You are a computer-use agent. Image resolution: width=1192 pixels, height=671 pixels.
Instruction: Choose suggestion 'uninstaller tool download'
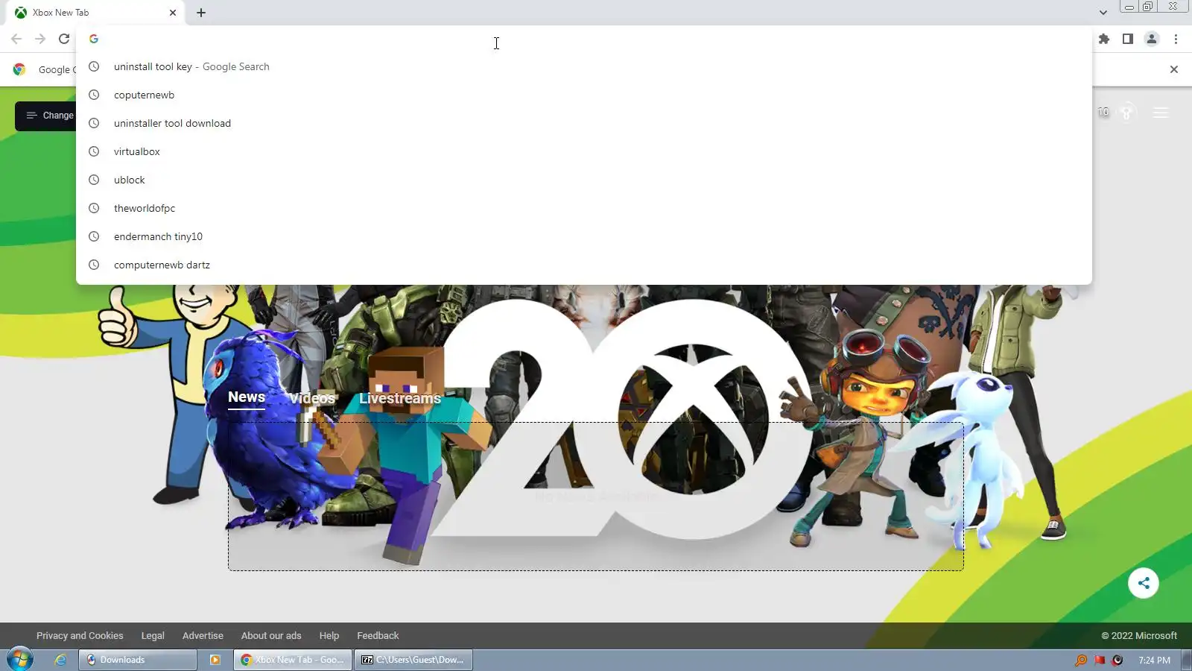point(584,123)
